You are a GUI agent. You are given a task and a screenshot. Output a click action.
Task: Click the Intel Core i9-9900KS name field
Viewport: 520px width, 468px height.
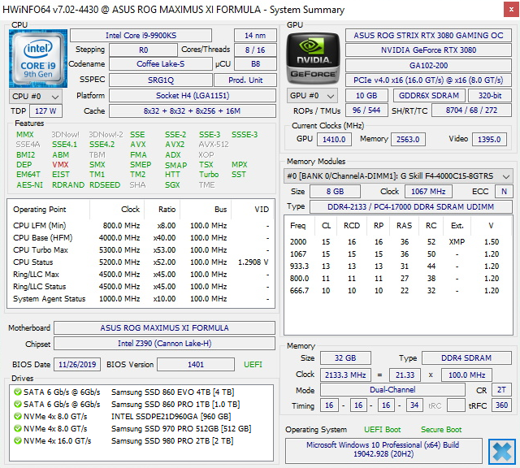pos(141,36)
